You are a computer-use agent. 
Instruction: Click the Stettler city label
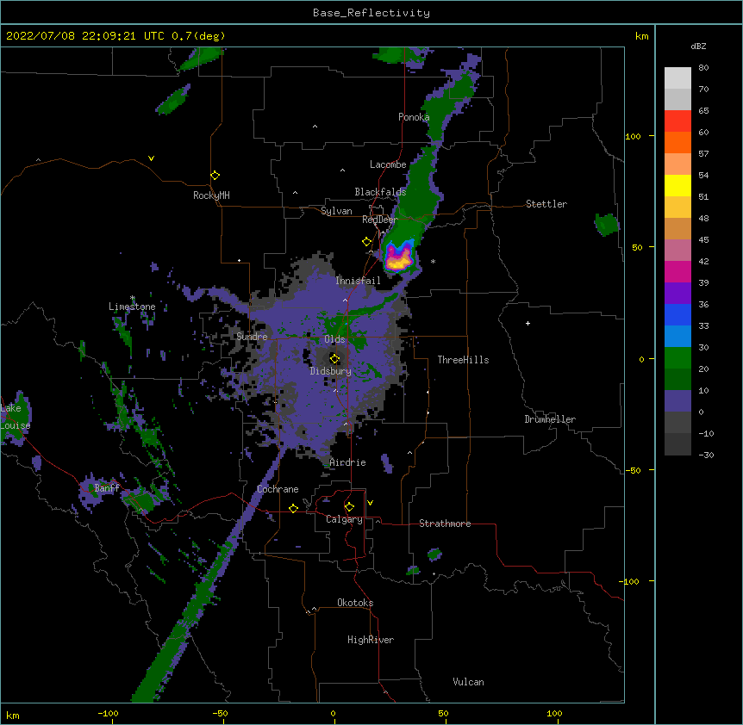pyautogui.click(x=546, y=204)
